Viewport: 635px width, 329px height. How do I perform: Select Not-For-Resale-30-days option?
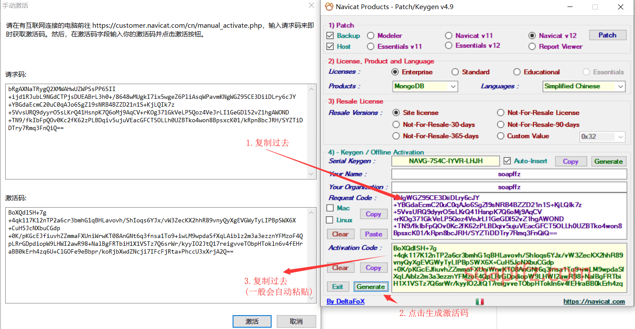pos(396,124)
